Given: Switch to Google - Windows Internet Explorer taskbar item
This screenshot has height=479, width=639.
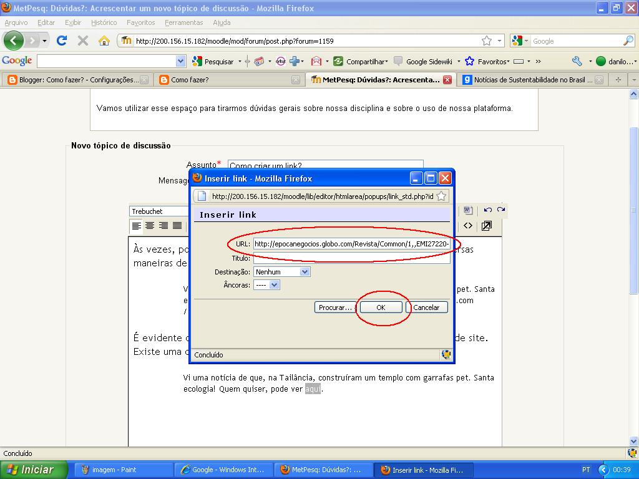Looking at the screenshot, I should point(223,470).
